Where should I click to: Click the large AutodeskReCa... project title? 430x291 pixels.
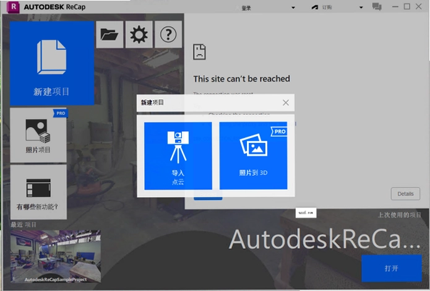pyautogui.click(x=325, y=240)
